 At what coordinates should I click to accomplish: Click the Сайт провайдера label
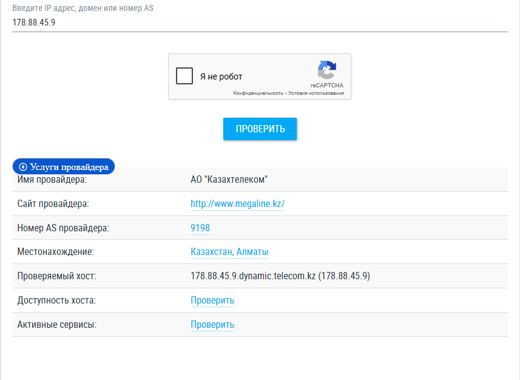53,204
